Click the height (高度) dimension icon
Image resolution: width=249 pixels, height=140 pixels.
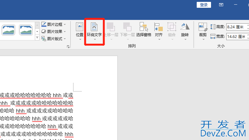pos(213,27)
